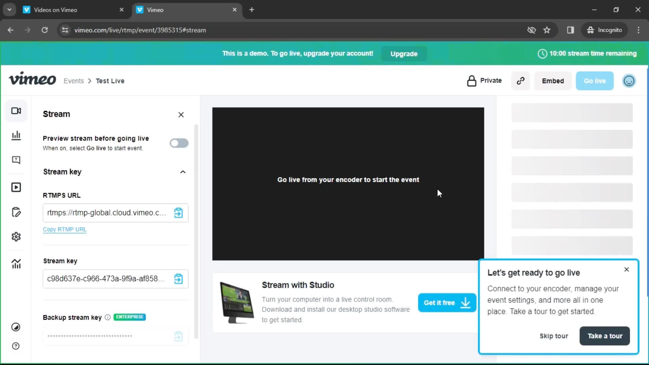Click Copy RTMP URL link
The height and width of the screenshot is (365, 649).
pyautogui.click(x=65, y=229)
